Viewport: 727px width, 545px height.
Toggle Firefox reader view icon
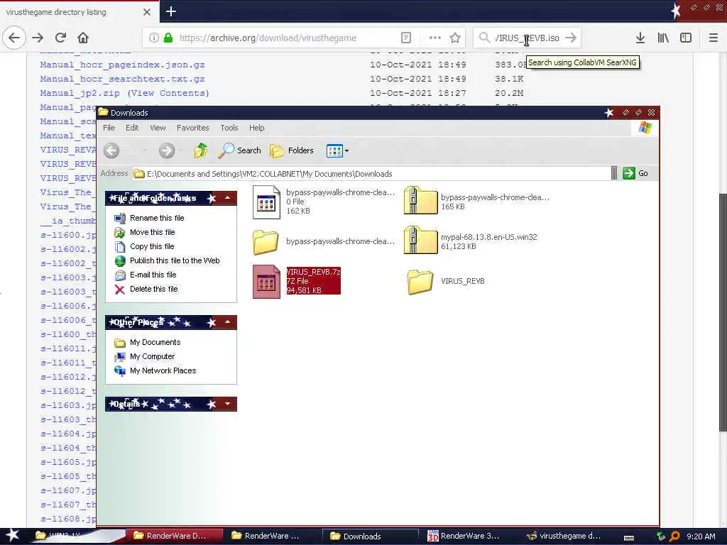pos(405,38)
